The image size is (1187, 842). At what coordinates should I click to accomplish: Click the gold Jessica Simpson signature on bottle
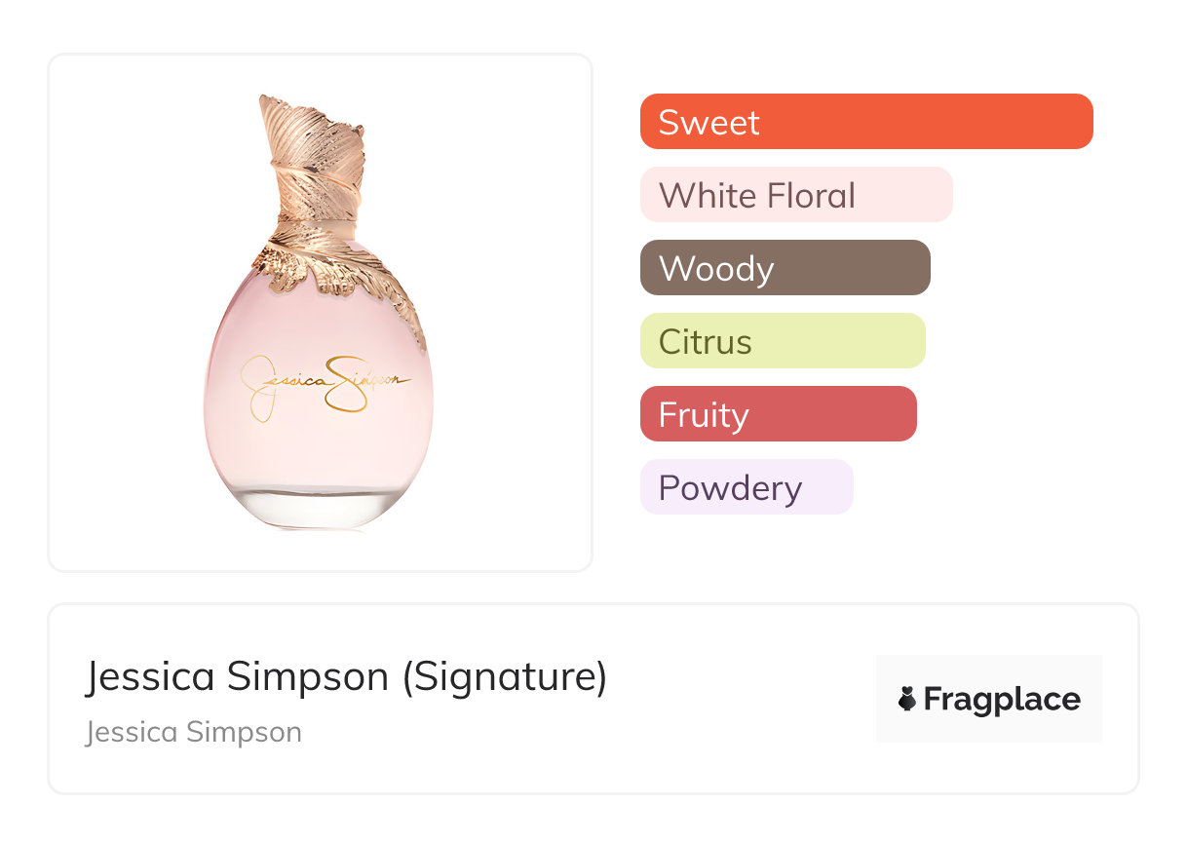325,382
